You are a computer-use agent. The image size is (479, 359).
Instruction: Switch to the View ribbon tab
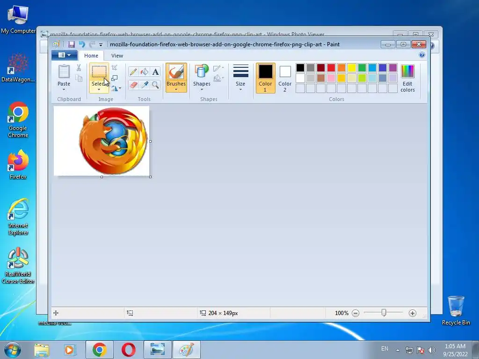click(x=117, y=56)
